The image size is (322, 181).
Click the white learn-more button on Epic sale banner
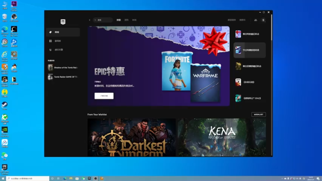(x=104, y=96)
